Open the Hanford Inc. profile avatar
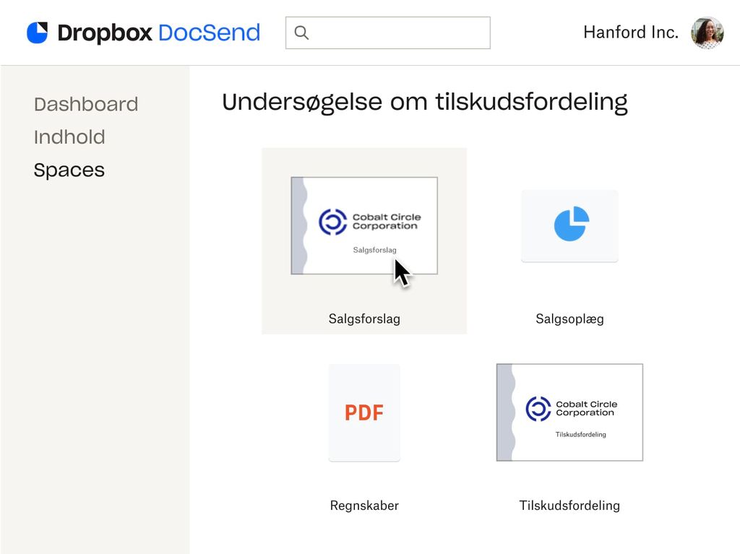Viewport: 740px width, 554px height. (x=707, y=32)
